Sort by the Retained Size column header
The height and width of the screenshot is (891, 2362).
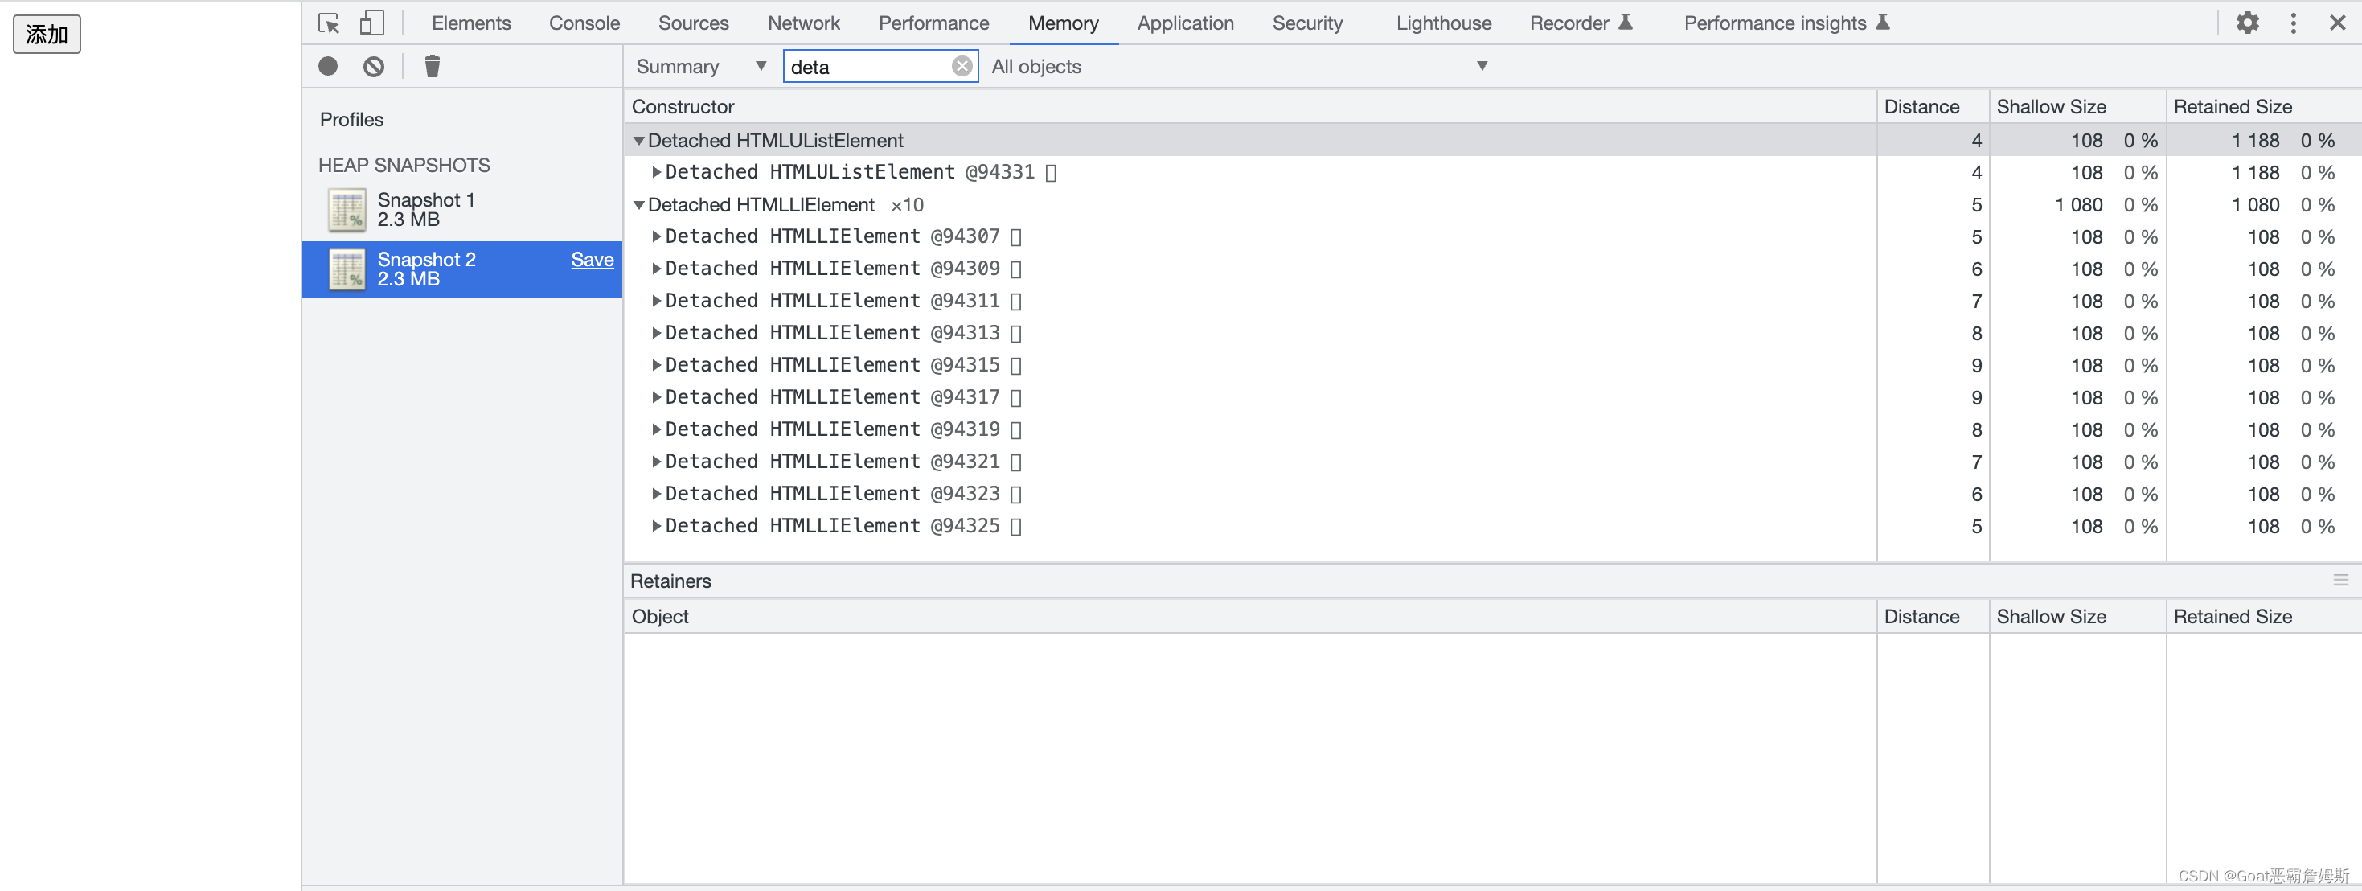coord(2232,106)
